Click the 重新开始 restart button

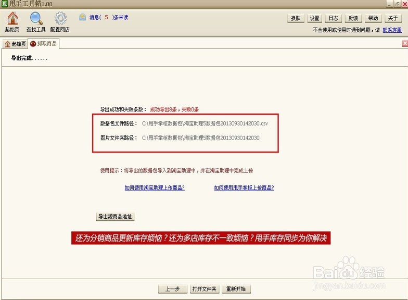pyautogui.click(x=236, y=289)
